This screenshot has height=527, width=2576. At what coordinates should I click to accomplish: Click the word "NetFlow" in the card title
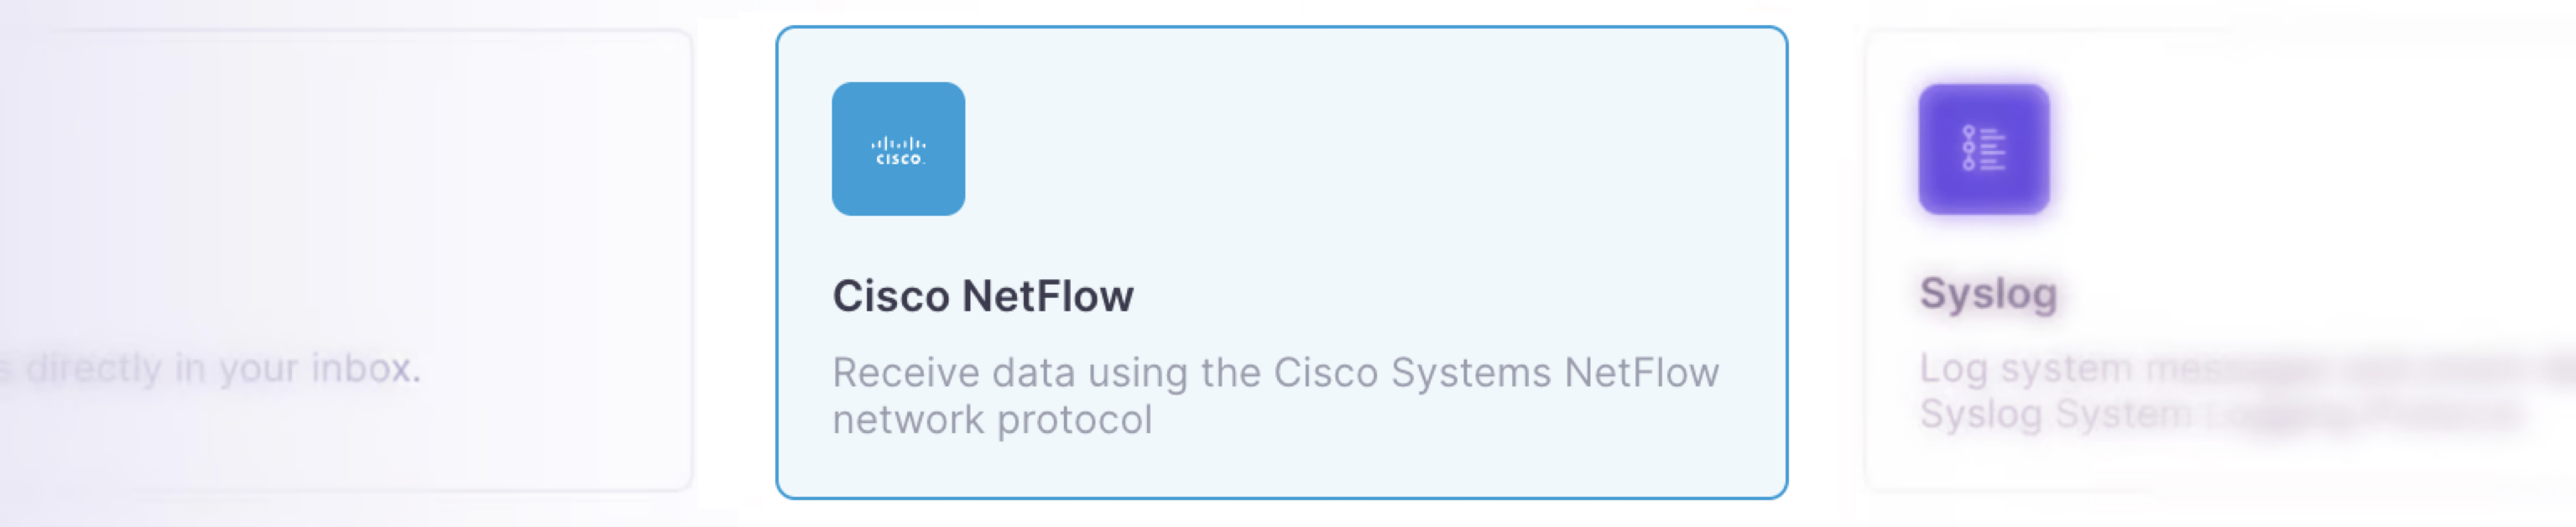[x=1048, y=296]
